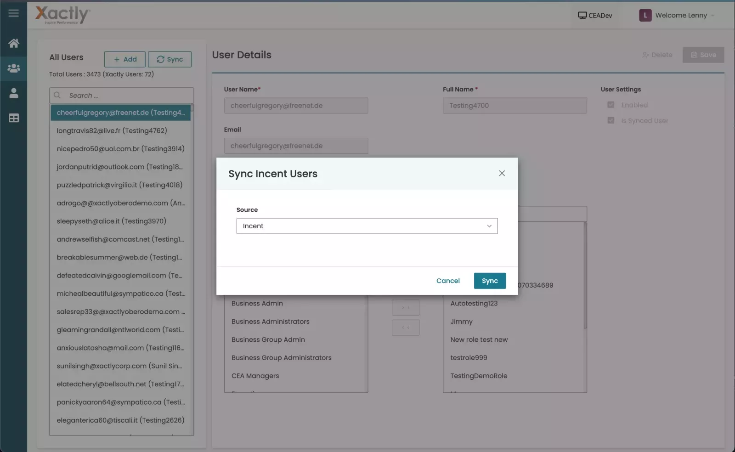Select user sleepyseth@alice.it
The width and height of the screenshot is (735, 452).
(x=120, y=221)
